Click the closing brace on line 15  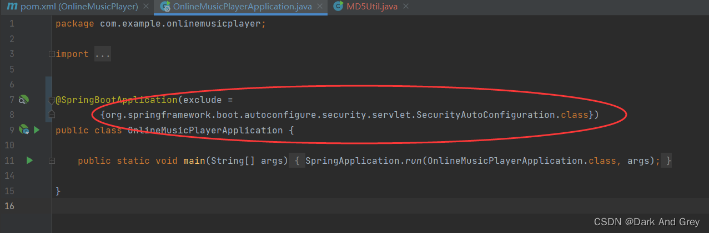tap(58, 191)
